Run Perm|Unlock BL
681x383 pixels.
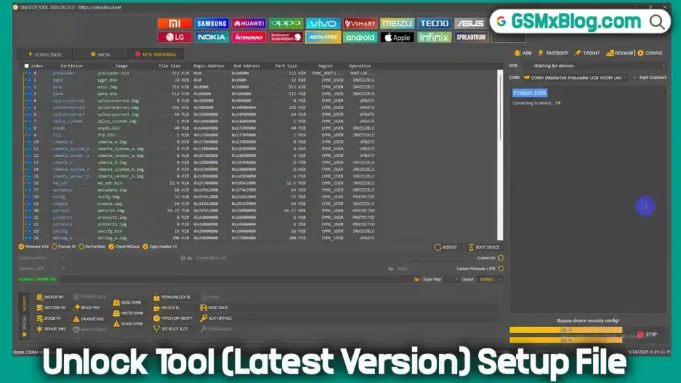click(x=172, y=297)
